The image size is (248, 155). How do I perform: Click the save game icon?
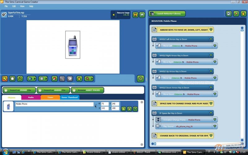click(x=135, y=15)
